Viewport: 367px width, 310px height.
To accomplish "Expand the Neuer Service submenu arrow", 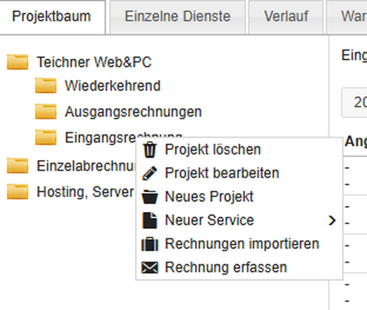I will coord(332,221).
